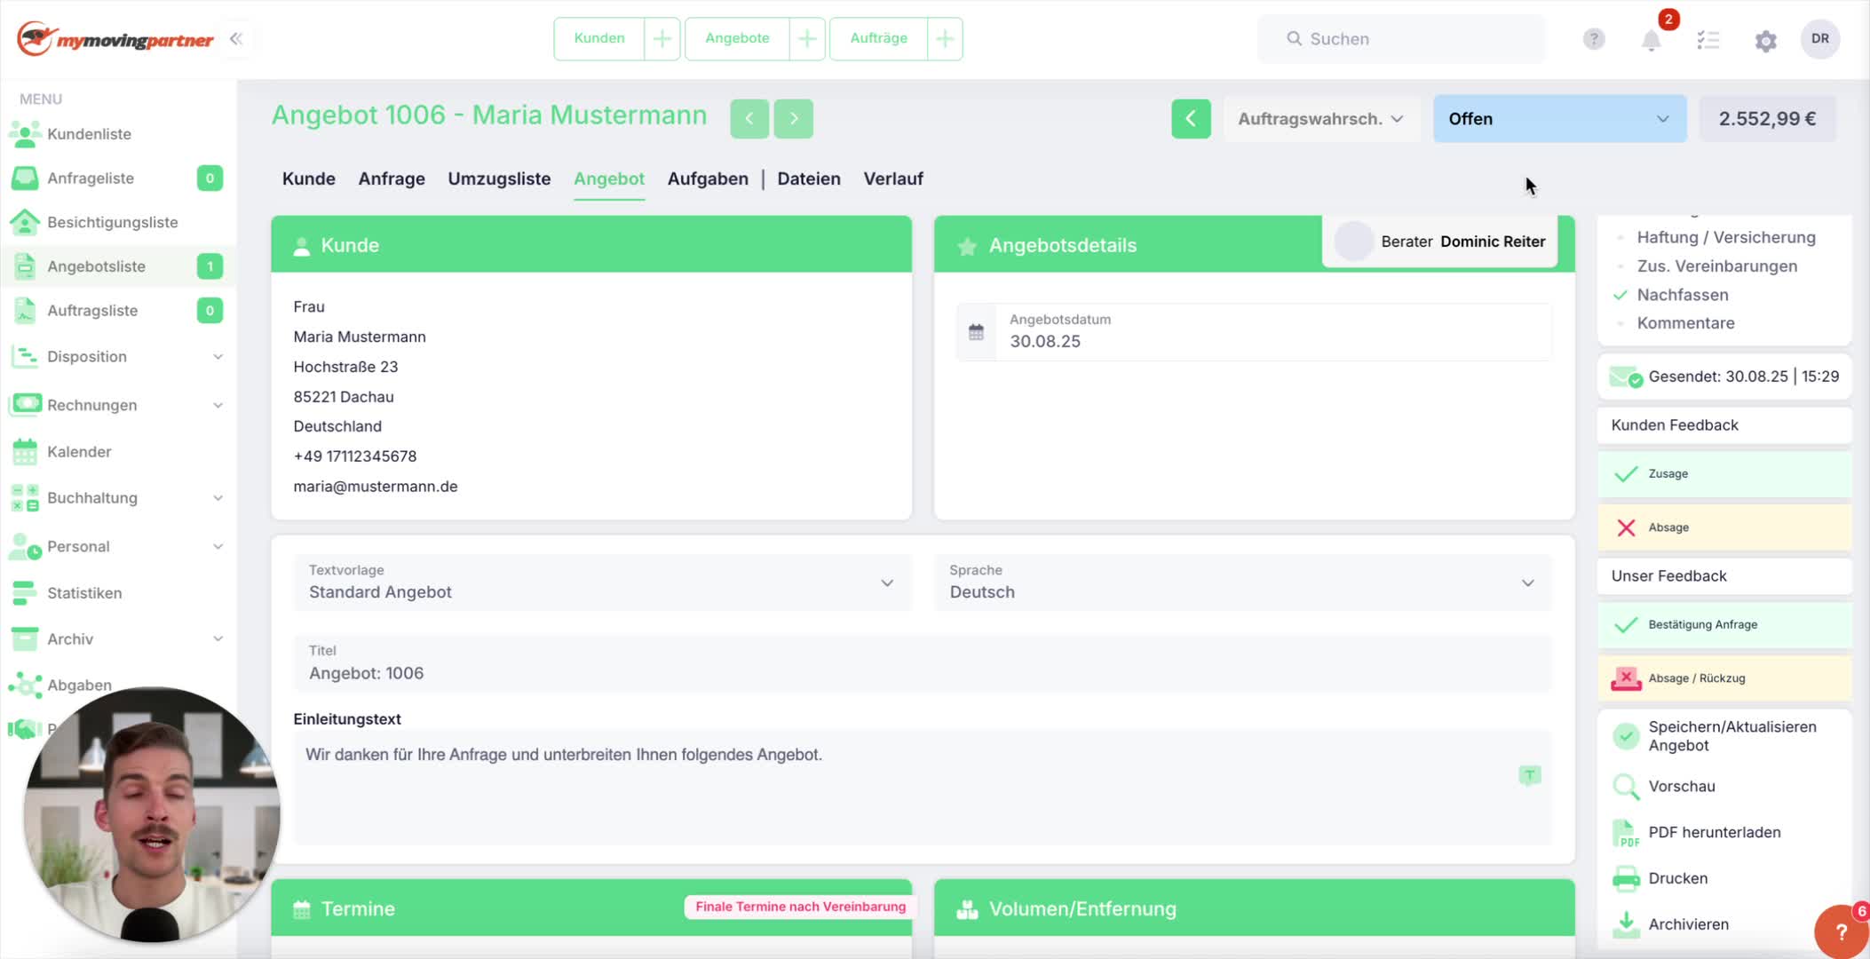Click Absage / Rückzug button
Viewport: 1870px width, 959px height.
[1724, 678]
